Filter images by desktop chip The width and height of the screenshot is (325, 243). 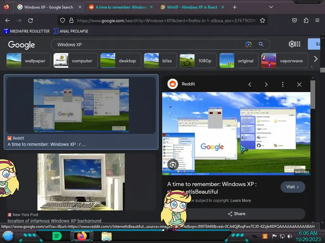point(121,60)
